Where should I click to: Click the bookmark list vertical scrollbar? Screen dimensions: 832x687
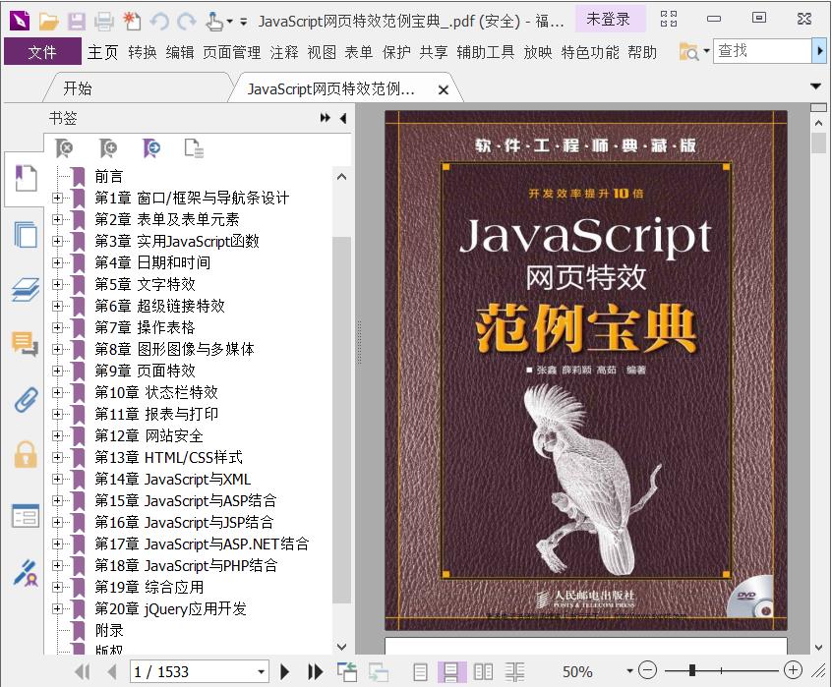(342, 420)
